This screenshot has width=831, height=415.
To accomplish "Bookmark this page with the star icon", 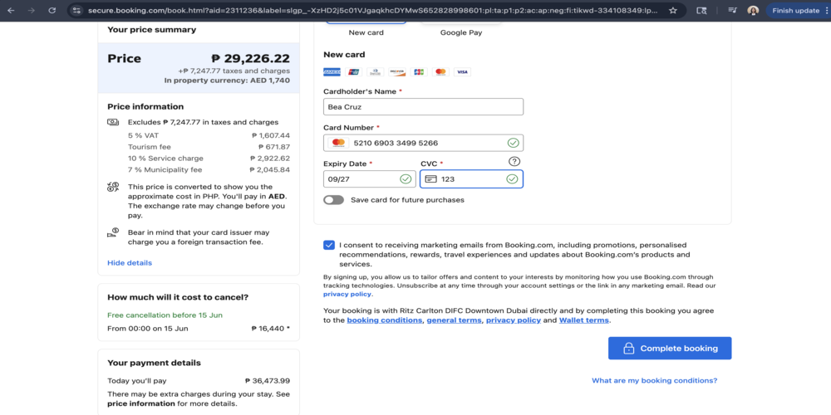I will point(673,11).
